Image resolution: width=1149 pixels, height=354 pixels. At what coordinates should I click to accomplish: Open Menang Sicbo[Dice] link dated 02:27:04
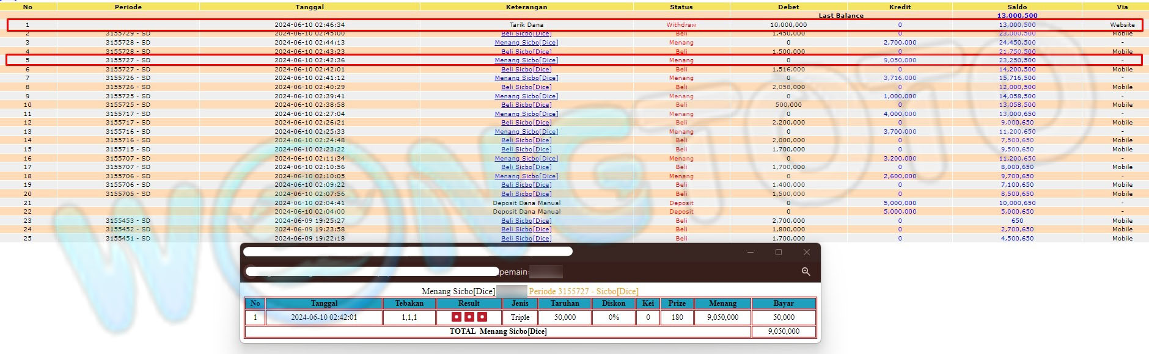[526, 114]
